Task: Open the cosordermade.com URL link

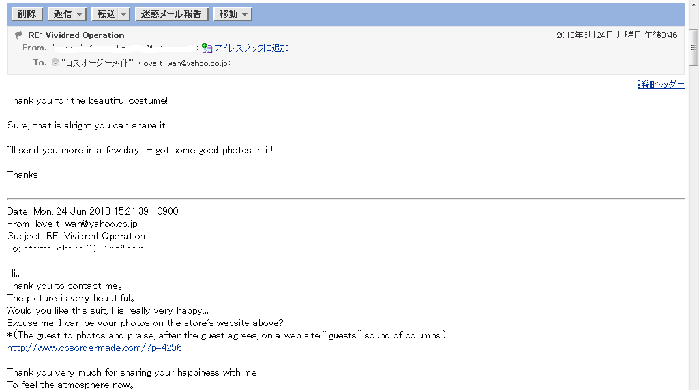Action: pyautogui.click(x=95, y=348)
